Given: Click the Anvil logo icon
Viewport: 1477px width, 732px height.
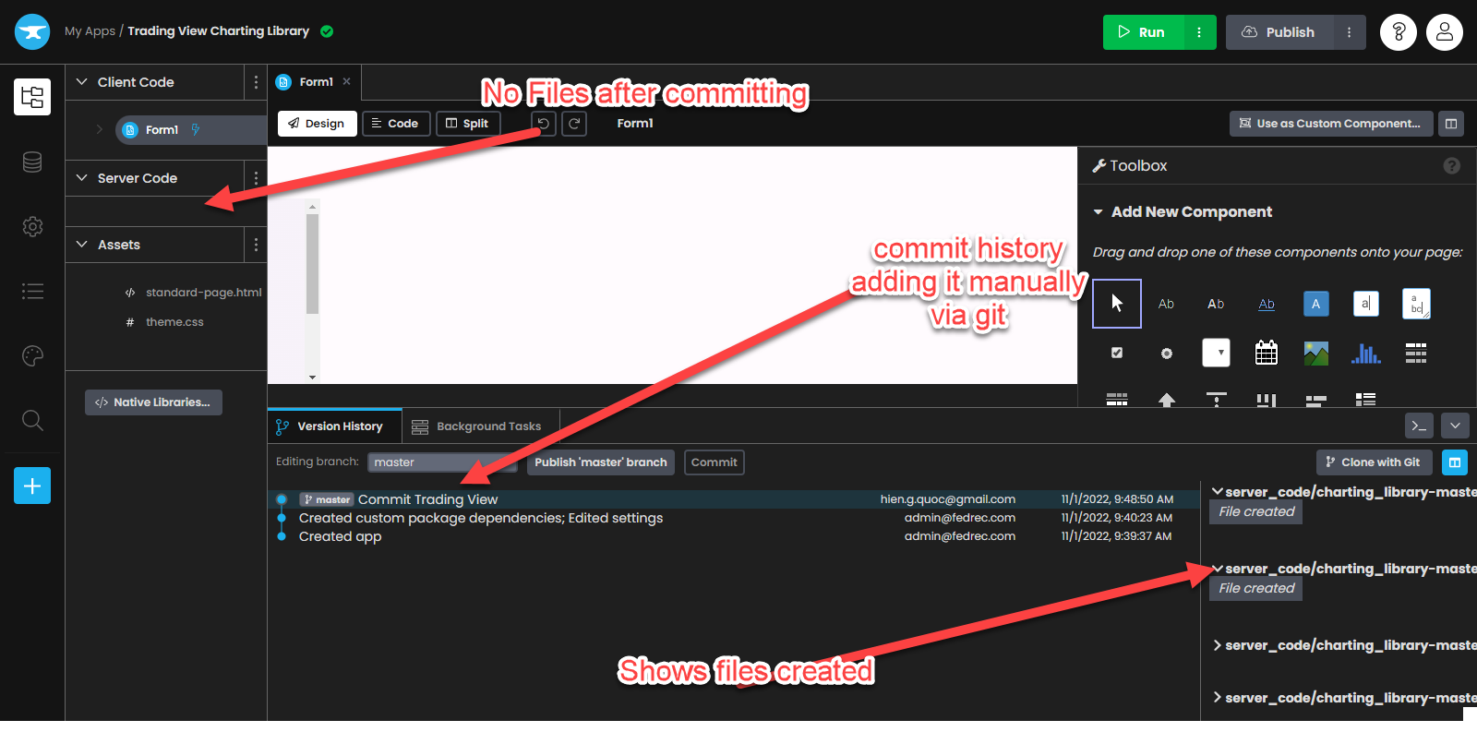Looking at the screenshot, I should coord(32,31).
